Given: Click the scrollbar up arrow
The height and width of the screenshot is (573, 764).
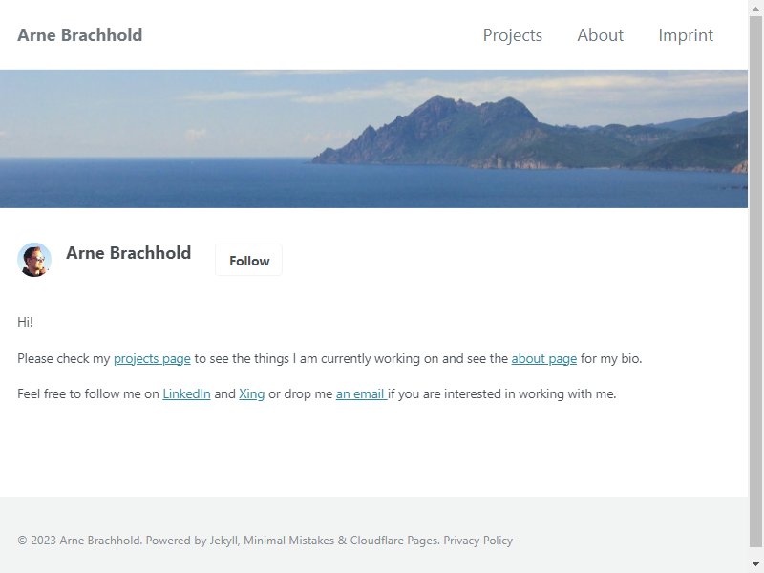Looking at the screenshot, I should pos(755,8).
